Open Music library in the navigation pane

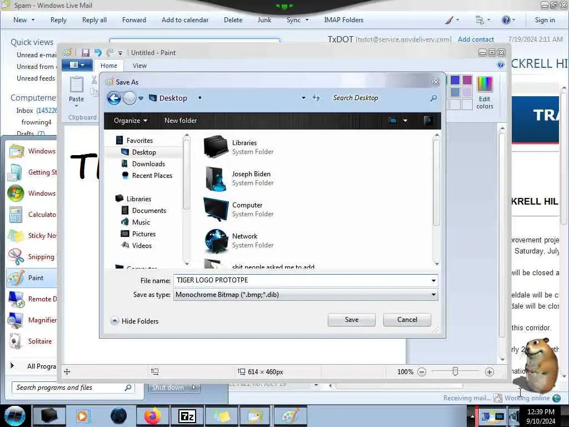coord(141,222)
